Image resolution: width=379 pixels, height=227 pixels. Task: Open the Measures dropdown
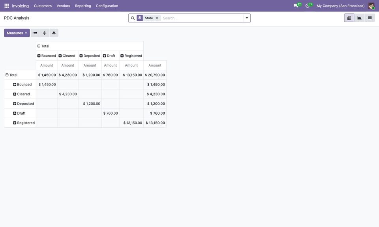click(x=17, y=33)
